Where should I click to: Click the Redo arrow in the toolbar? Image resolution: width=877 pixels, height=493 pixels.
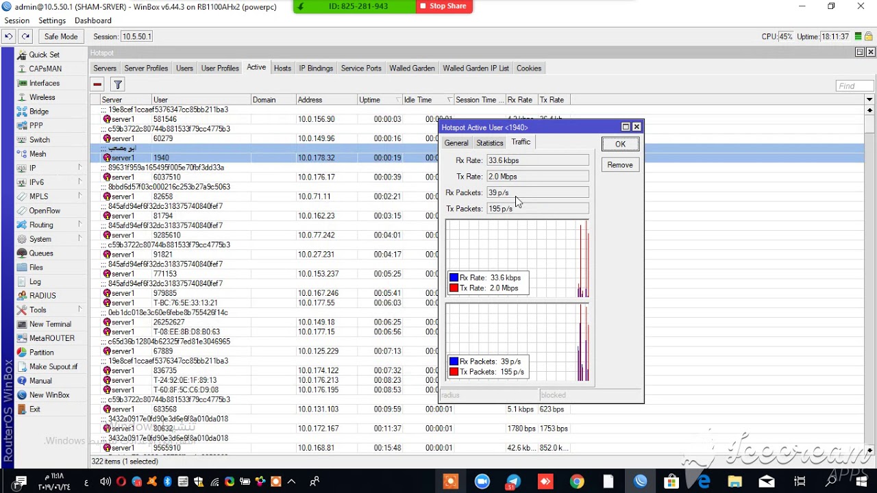coord(25,36)
